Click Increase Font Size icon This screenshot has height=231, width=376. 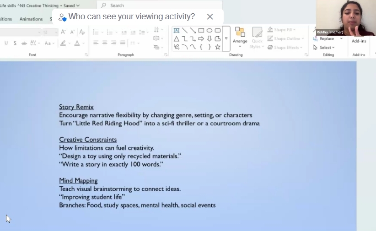[64, 32]
